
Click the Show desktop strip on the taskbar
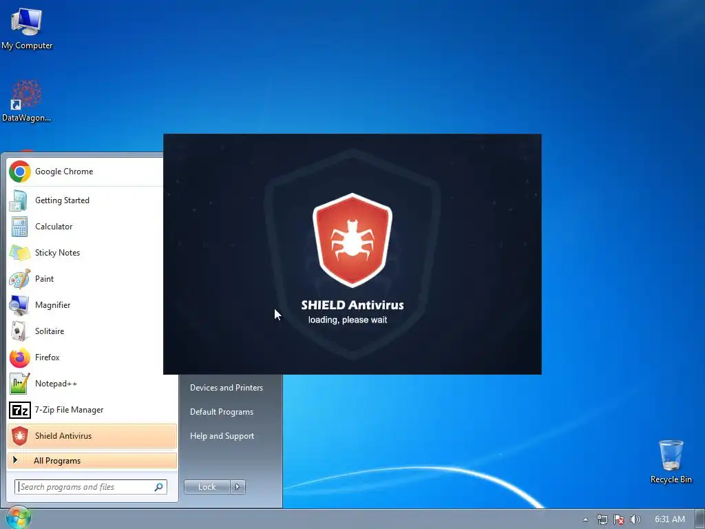(700, 519)
